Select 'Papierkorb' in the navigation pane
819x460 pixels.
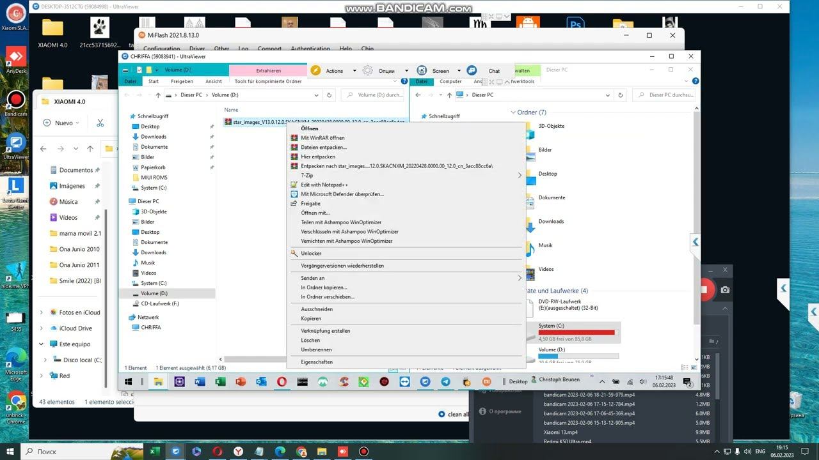tap(153, 167)
